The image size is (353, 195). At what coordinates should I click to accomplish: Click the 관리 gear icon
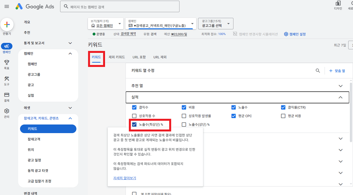[x=7, y=111]
